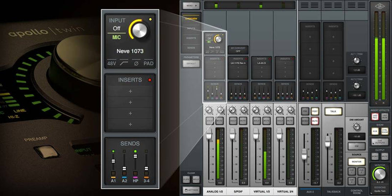The height and width of the screenshot is (196, 392).
Task: Switch to the OVERVIEW view tab
Action: pyautogui.click(x=191, y=19)
